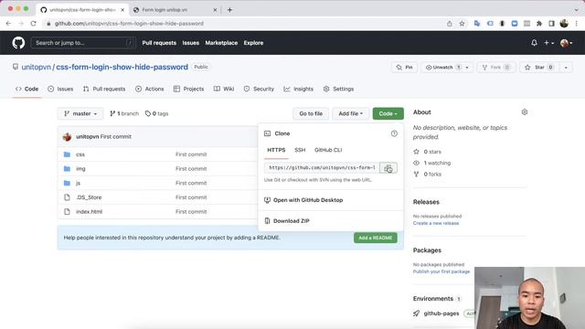
Task: Open Explore in top navigation
Action: point(253,43)
